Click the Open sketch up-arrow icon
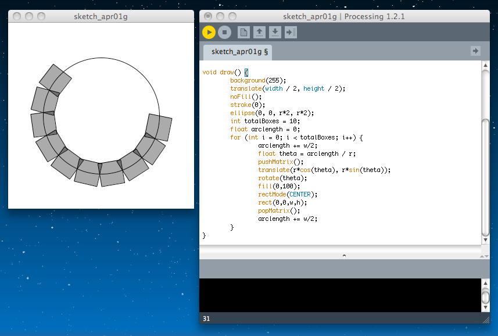498x336 pixels. [x=260, y=33]
